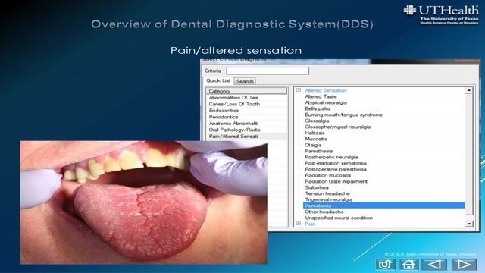
Task: Select Bell's palsy diagnosis
Action: point(318,108)
